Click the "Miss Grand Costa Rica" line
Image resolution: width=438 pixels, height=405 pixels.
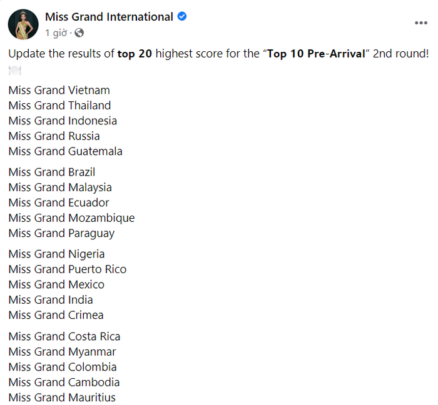64,336
